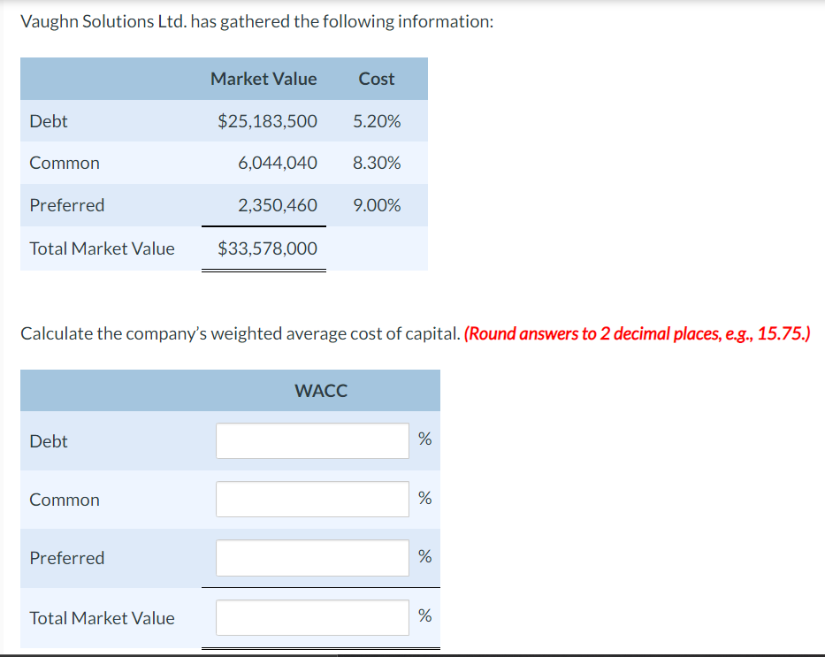The image size is (825, 657).
Task: Click the Total Market Value label
Action: click(101, 248)
